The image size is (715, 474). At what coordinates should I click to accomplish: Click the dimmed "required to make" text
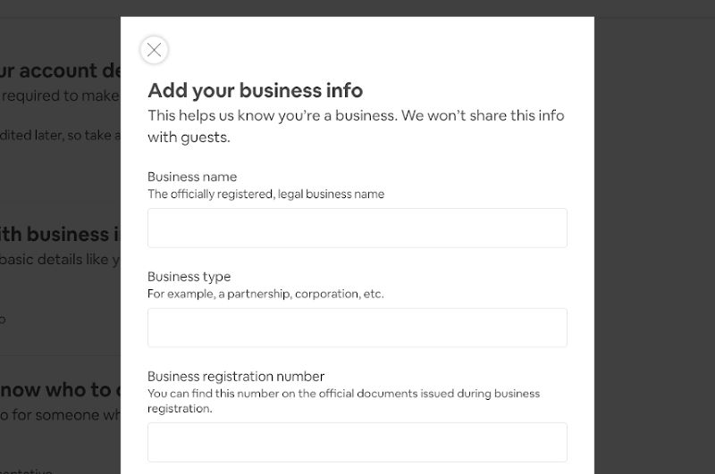pyautogui.click(x=60, y=96)
